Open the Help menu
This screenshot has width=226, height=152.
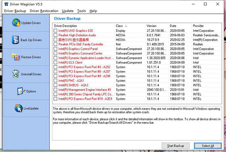coord(93,11)
